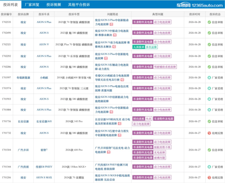
Task: Click the 车质网 12365auto.com logo
Action: [x=200, y=5]
